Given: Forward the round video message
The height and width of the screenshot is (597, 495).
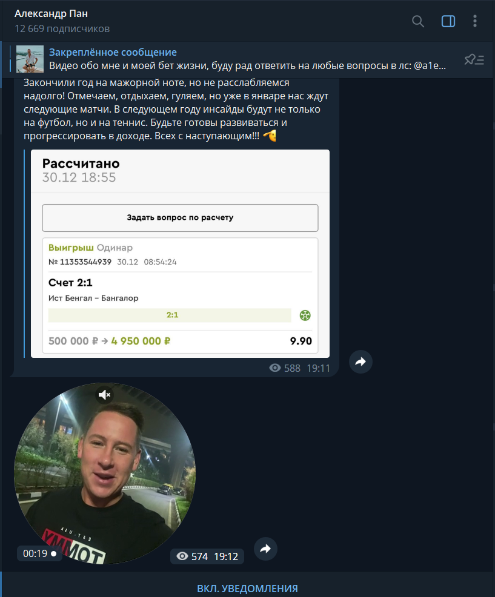Looking at the screenshot, I should click(265, 549).
